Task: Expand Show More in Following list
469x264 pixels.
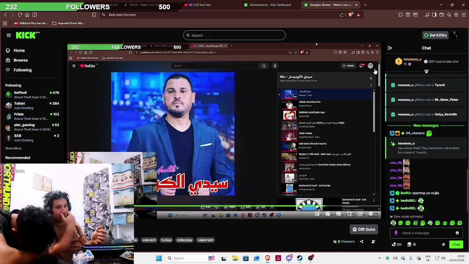Action: [x=13, y=148]
